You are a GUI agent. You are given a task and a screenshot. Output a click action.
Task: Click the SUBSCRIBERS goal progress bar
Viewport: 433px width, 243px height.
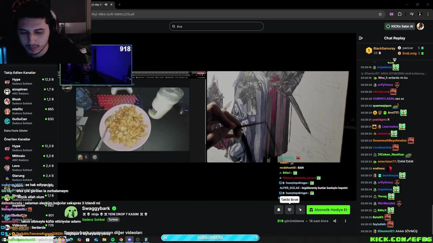210,238
